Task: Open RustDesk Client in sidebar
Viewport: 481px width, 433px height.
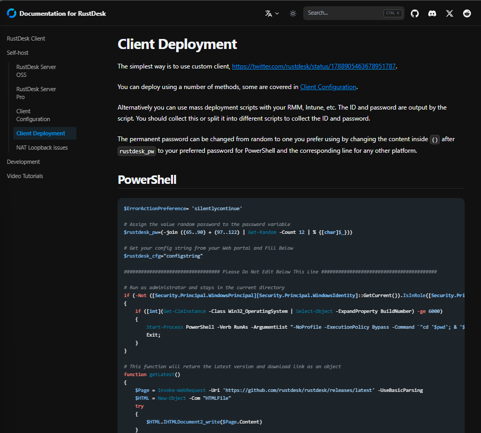Action: pyautogui.click(x=26, y=38)
